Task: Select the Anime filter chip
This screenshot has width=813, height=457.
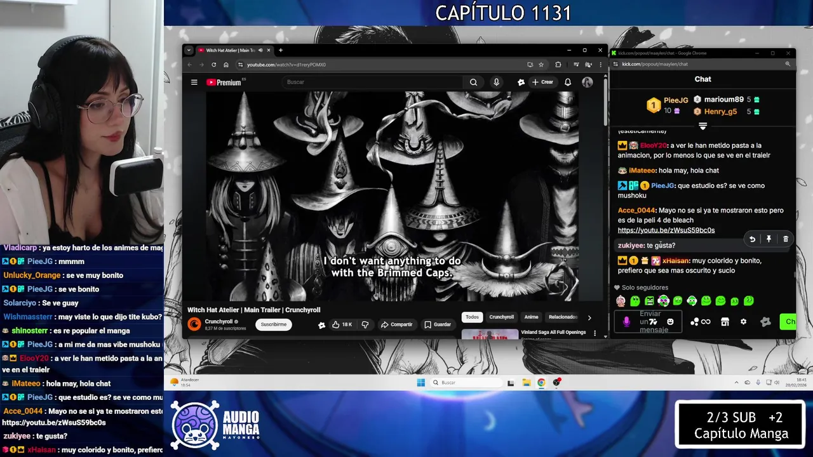Action: pos(531,317)
